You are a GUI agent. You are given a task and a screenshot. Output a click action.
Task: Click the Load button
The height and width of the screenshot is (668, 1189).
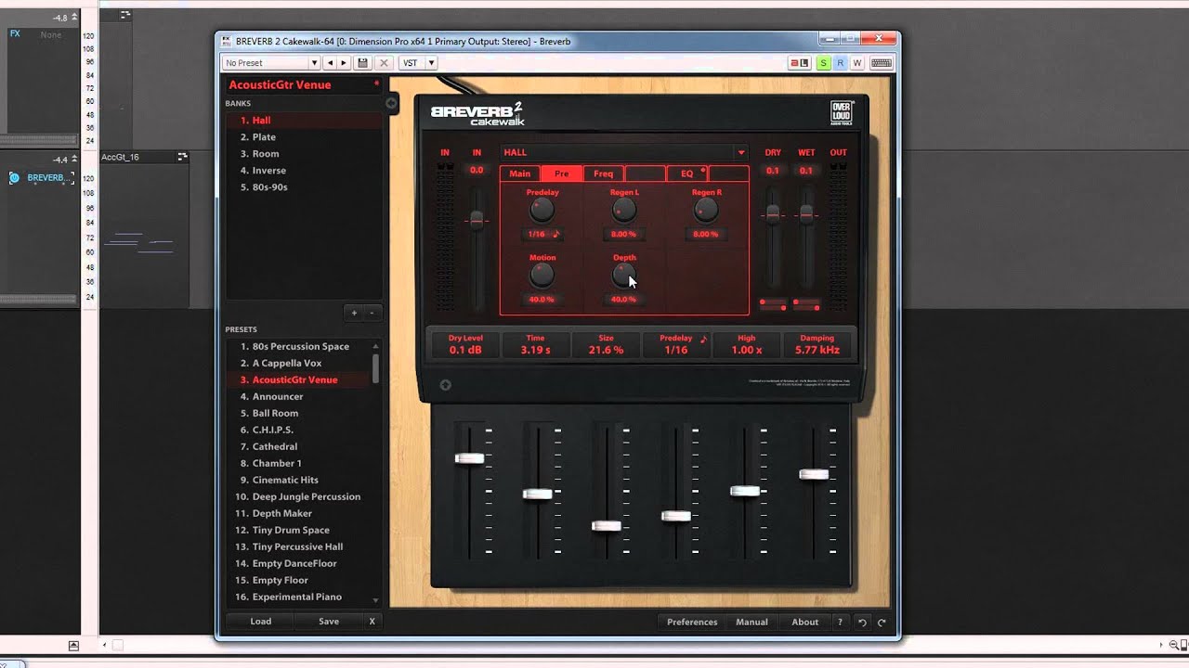(261, 622)
